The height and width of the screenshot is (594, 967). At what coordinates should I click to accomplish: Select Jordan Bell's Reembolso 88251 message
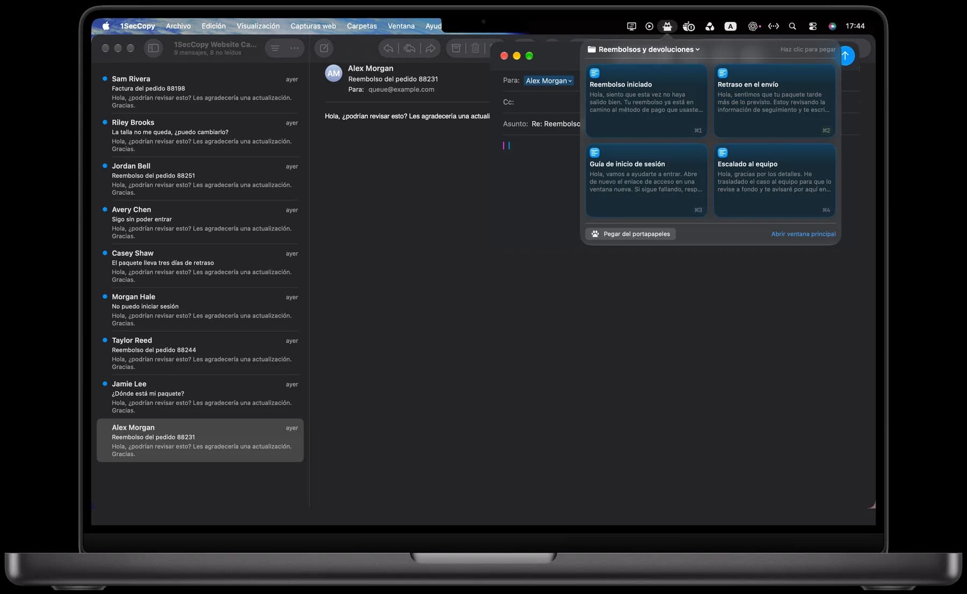pyautogui.click(x=200, y=178)
